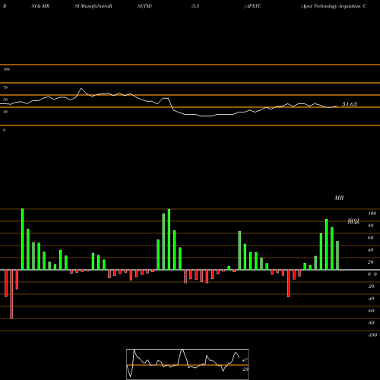Select the APXTU ticker symbol text

coord(253,6)
